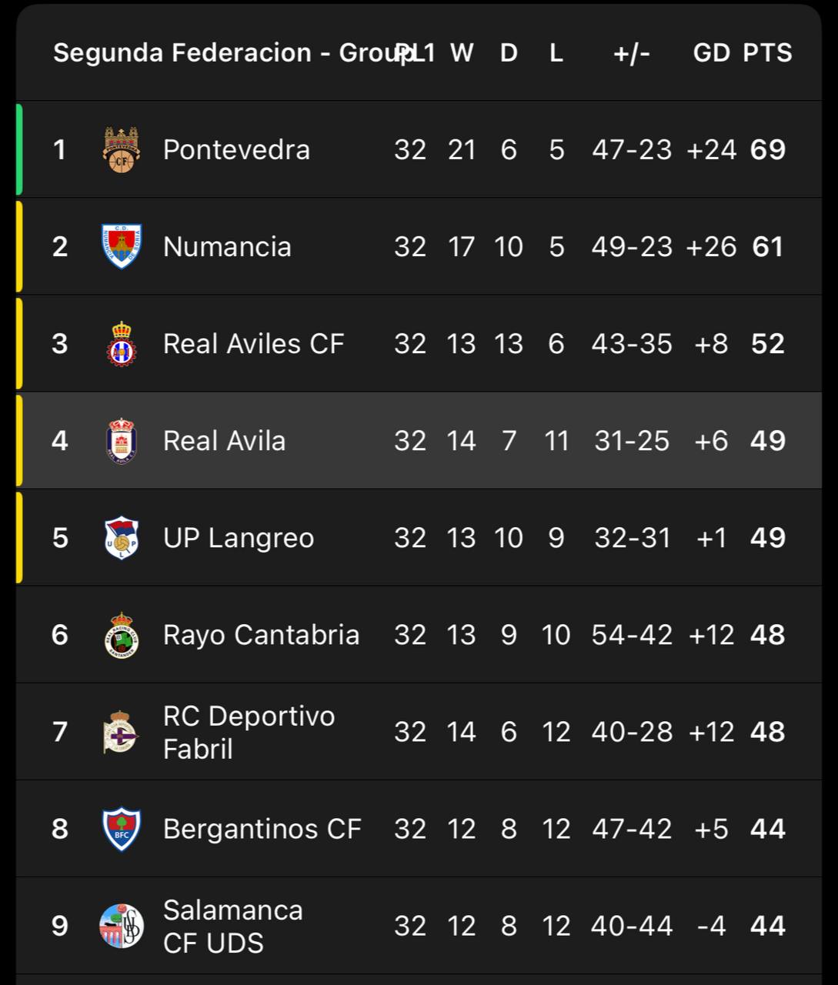Image resolution: width=838 pixels, height=985 pixels.
Task: Tap the Numancia team badge
Action: (121, 246)
